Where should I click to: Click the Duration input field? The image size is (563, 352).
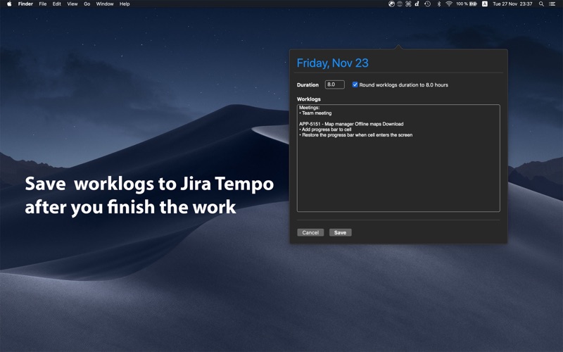[335, 84]
